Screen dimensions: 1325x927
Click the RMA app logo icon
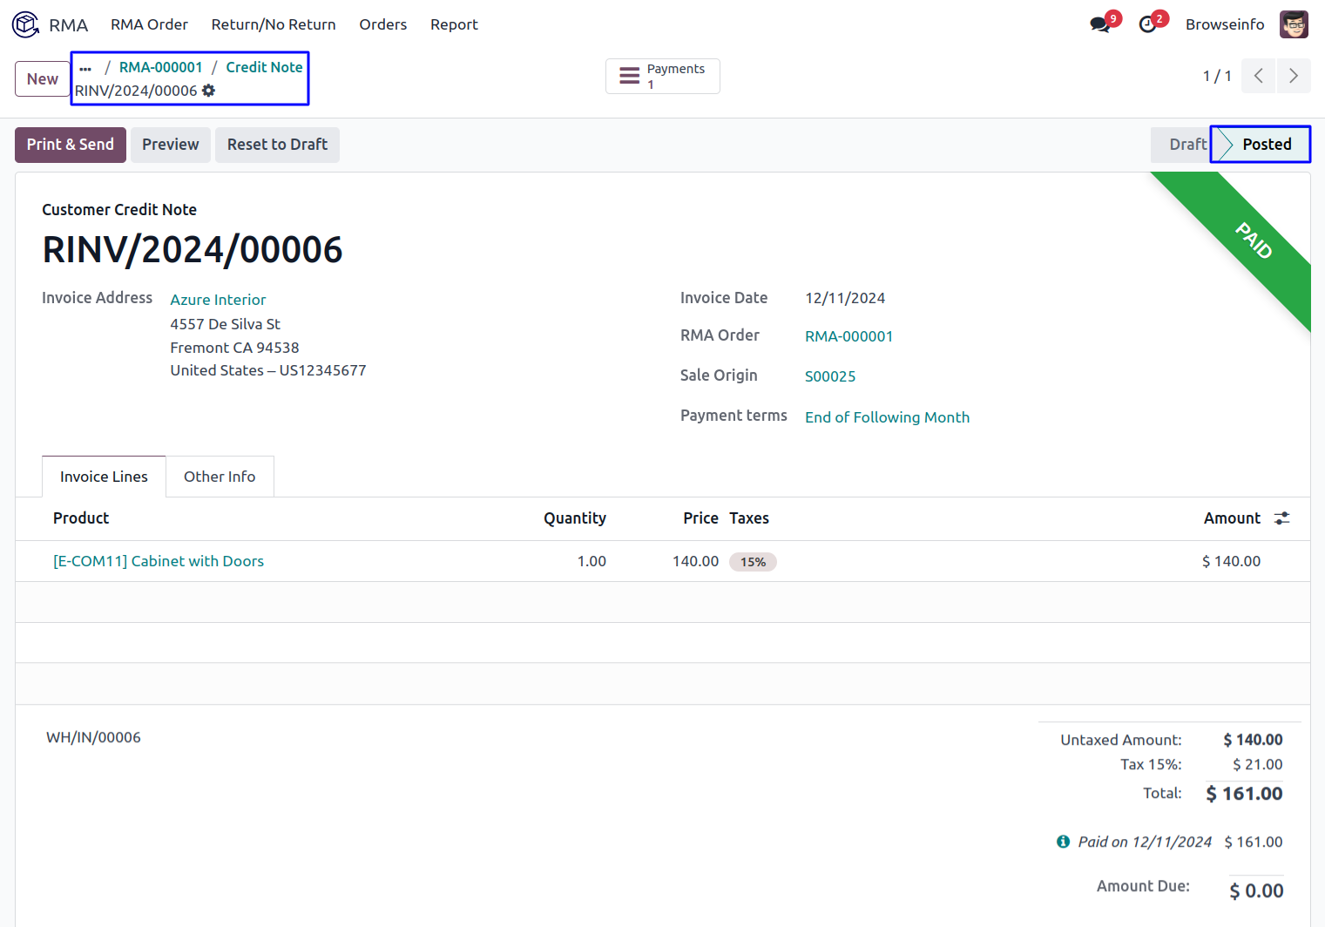point(25,24)
